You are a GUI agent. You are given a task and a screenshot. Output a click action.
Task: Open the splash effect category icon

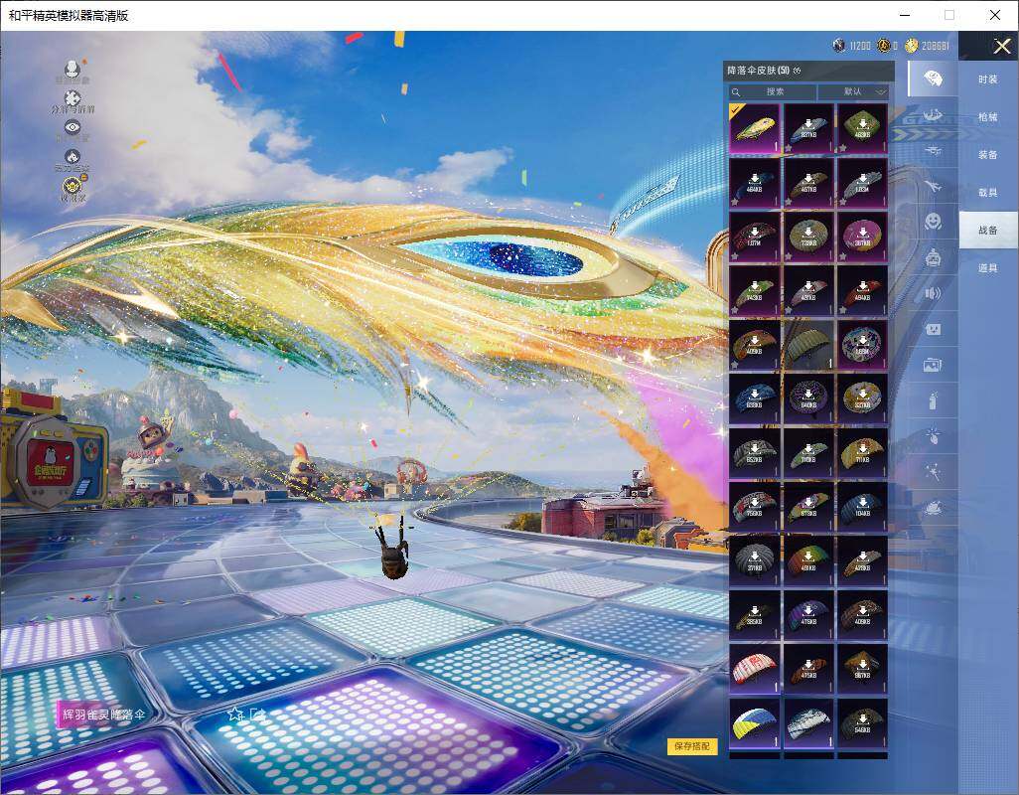[x=933, y=507]
